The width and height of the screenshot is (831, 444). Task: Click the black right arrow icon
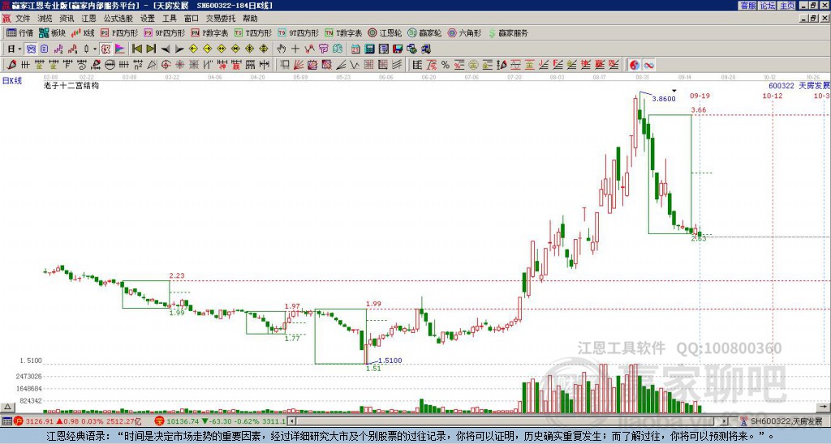click(x=179, y=49)
